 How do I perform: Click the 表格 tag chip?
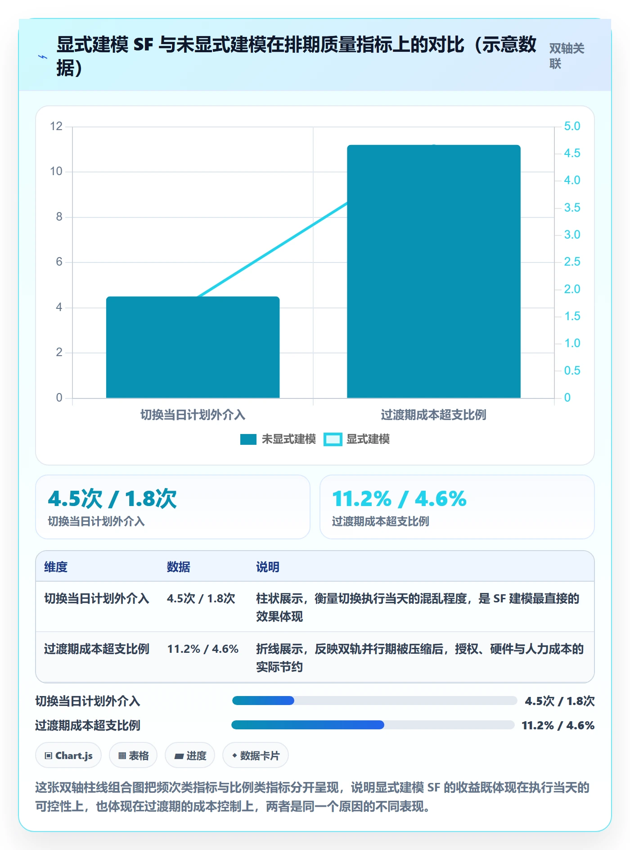click(x=133, y=755)
